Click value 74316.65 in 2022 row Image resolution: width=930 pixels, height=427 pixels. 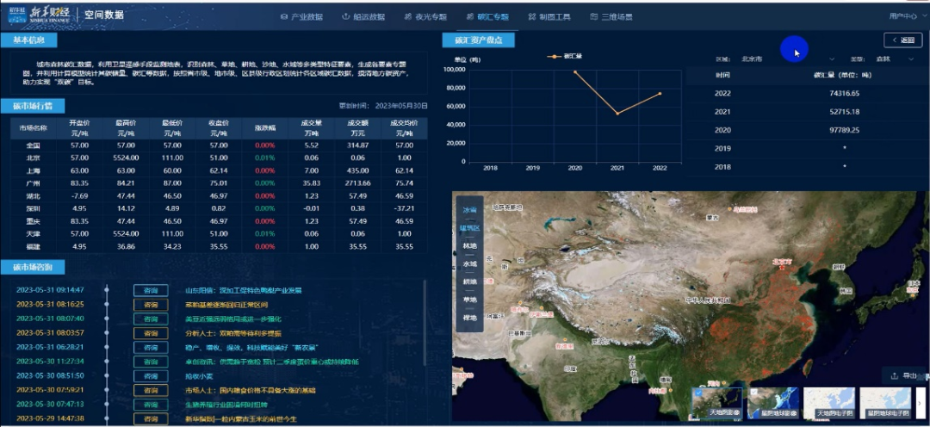coord(845,93)
